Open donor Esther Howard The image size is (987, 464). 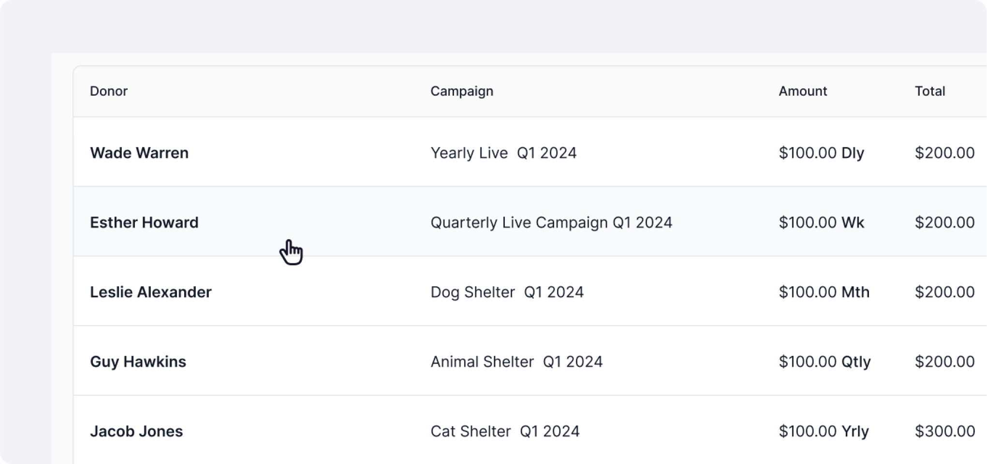[144, 222]
